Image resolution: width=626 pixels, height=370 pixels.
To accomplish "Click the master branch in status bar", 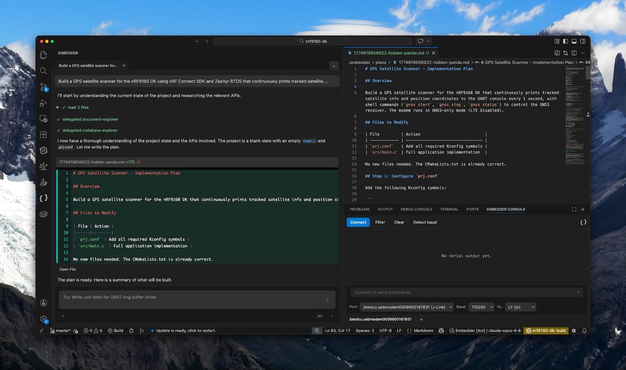I will pyautogui.click(x=60, y=331).
